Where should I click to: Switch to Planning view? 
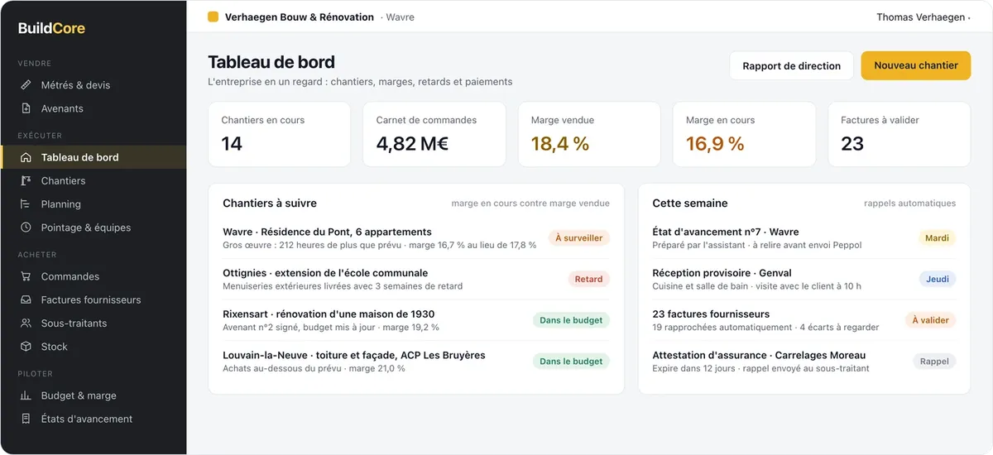pyautogui.click(x=93, y=204)
